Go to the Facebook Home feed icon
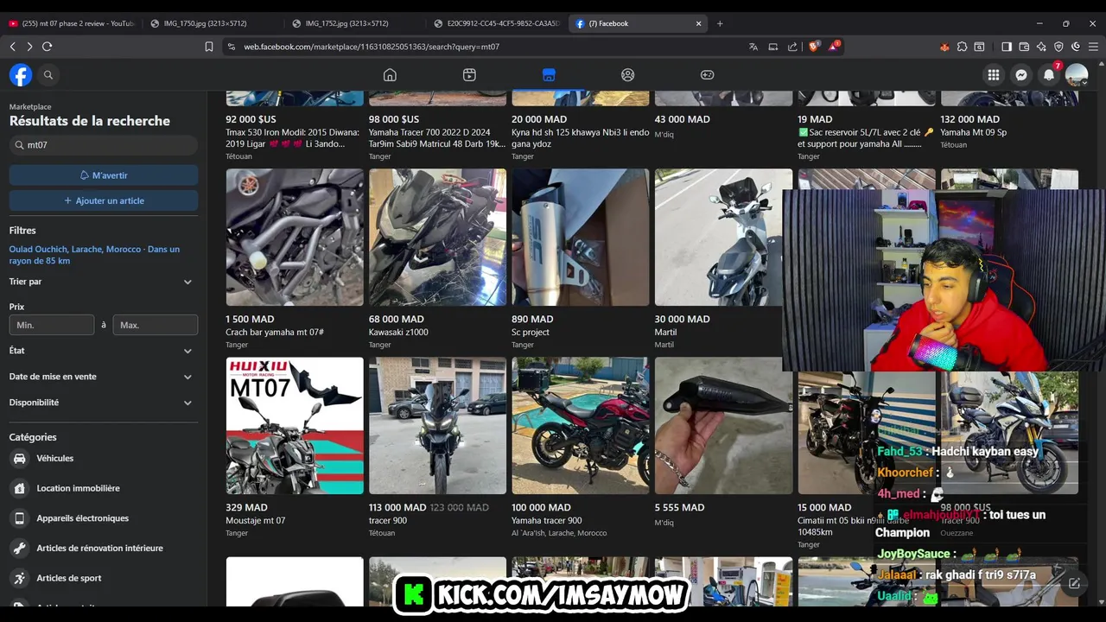 390,75
